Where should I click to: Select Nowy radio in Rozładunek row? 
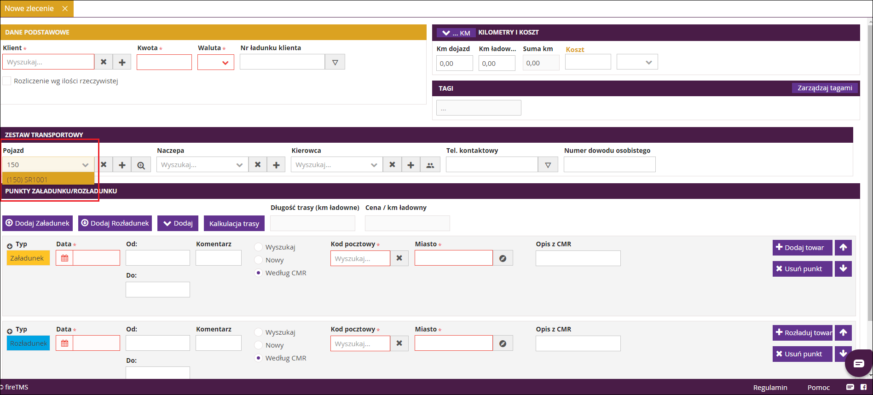click(259, 345)
